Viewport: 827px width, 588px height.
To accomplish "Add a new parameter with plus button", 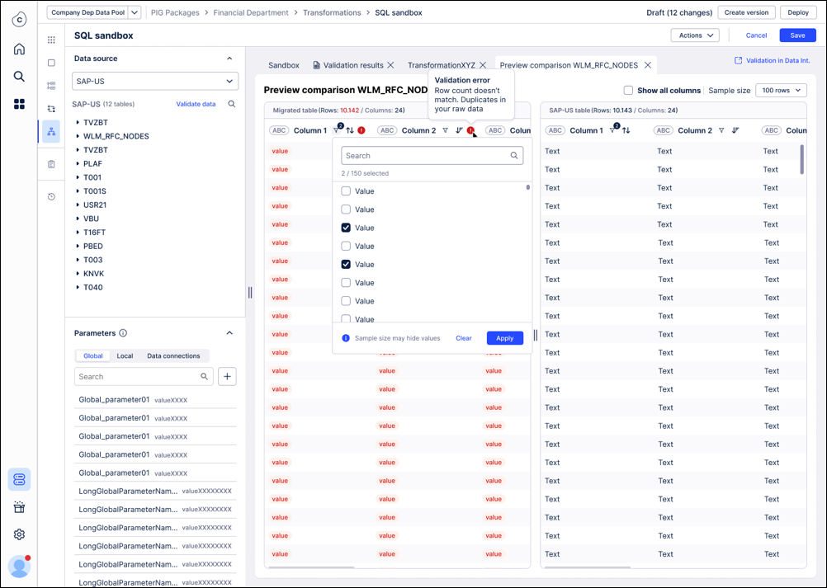I will point(227,376).
